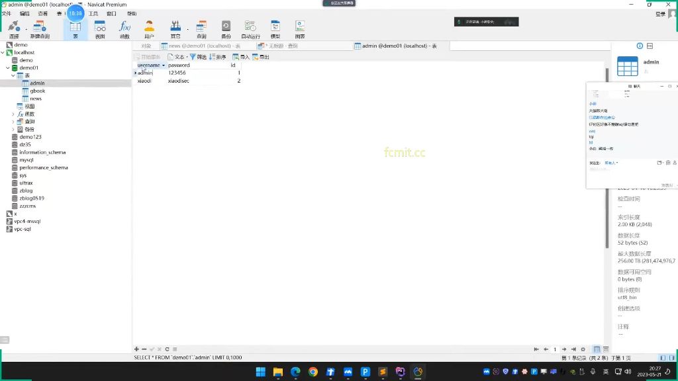
Task: Show the DDL tab in the right panel
Action: tap(650, 46)
